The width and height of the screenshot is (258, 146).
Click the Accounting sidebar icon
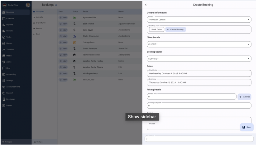tap(4, 74)
